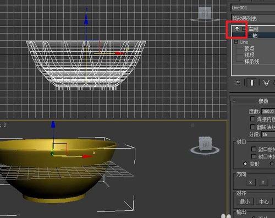
Task: Toggle the lightbulb on the 车削 modifier
Action: click(237, 29)
